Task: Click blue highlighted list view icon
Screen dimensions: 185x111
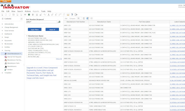Action: 88,18
